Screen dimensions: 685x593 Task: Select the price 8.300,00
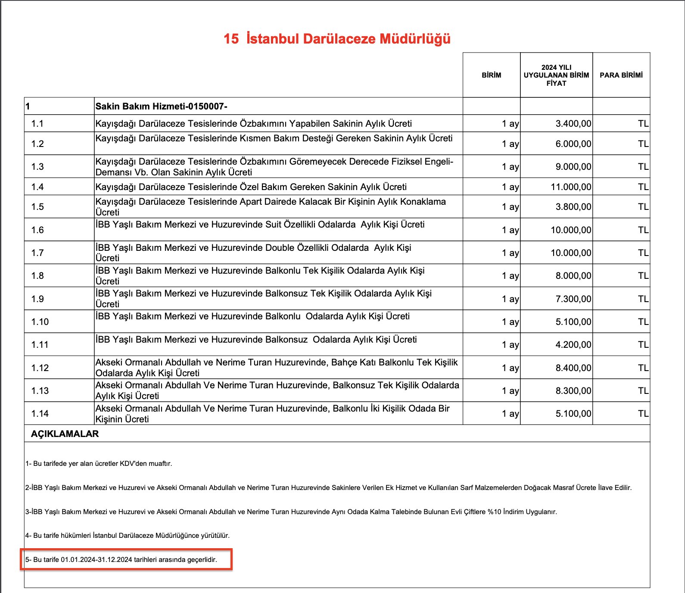click(x=573, y=391)
